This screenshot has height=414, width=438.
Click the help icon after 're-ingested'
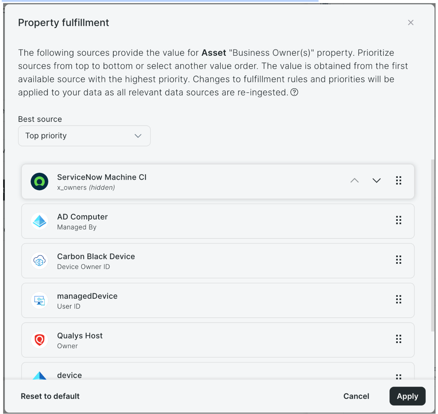click(x=294, y=92)
